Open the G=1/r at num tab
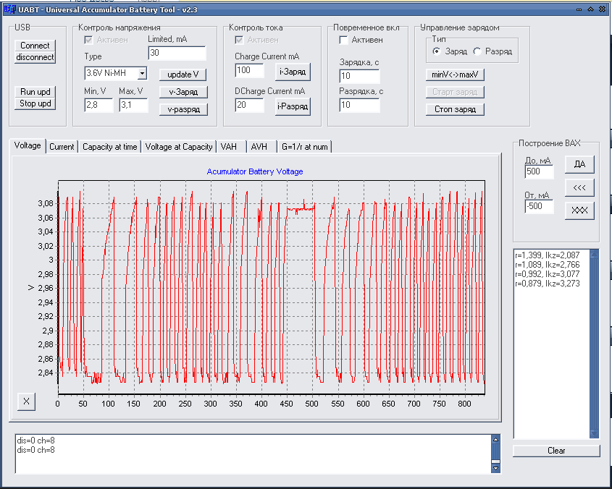This screenshot has width=612, height=489. [304, 147]
